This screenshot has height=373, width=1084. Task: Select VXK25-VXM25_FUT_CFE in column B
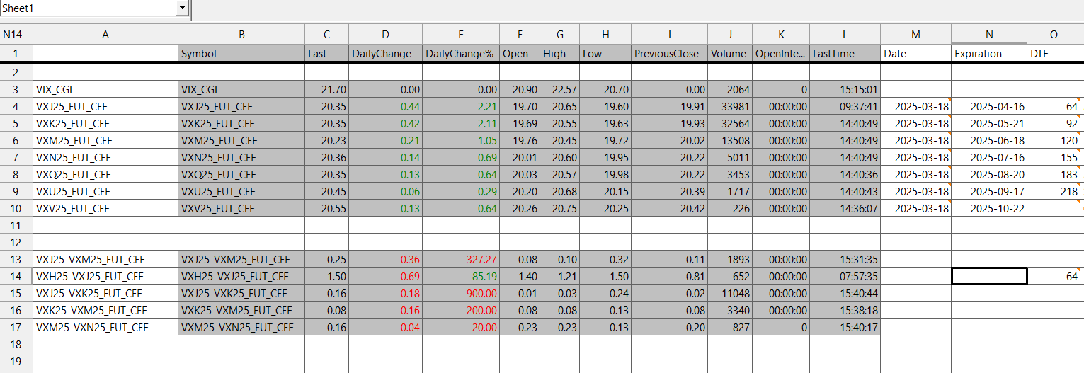click(x=241, y=311)
